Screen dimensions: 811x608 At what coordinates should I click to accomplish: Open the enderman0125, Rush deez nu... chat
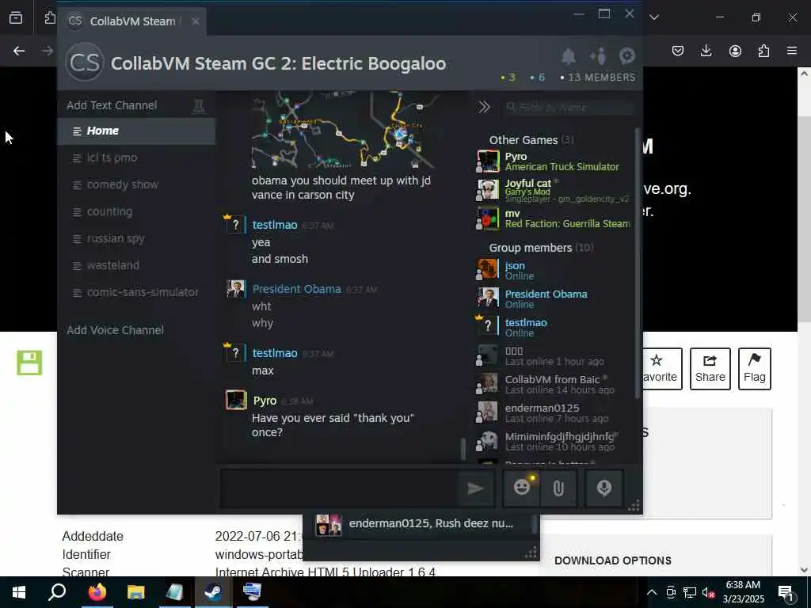click(x=421, y=524)
